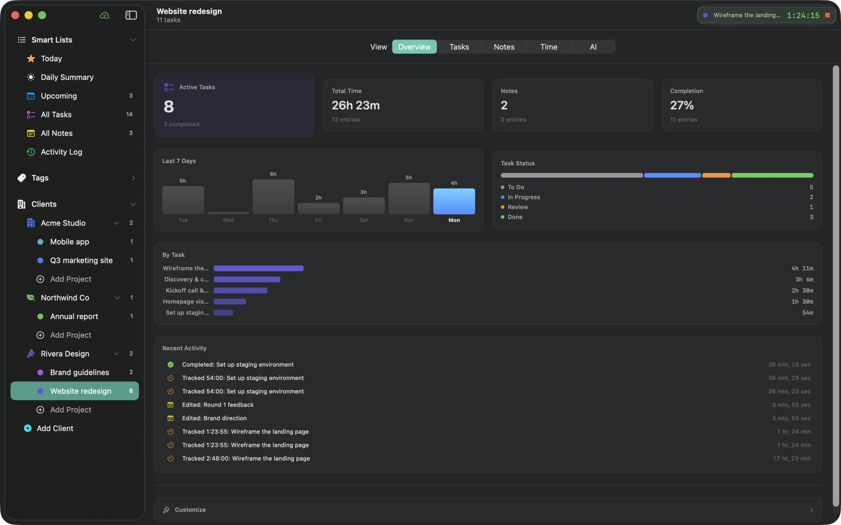The width and height of the screenshot is (841, 525).
Task: Open the Notes summary card
Action: (x=572, y=105)
